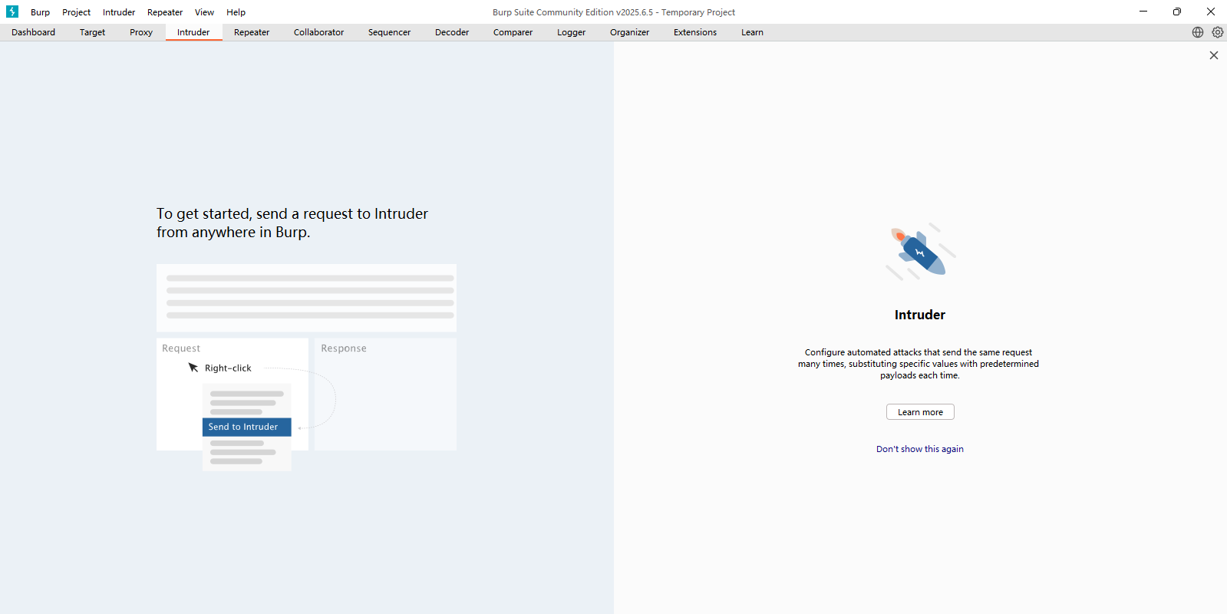Switch to the Proxy tab

pyautogui.click(x=141, y=32)
